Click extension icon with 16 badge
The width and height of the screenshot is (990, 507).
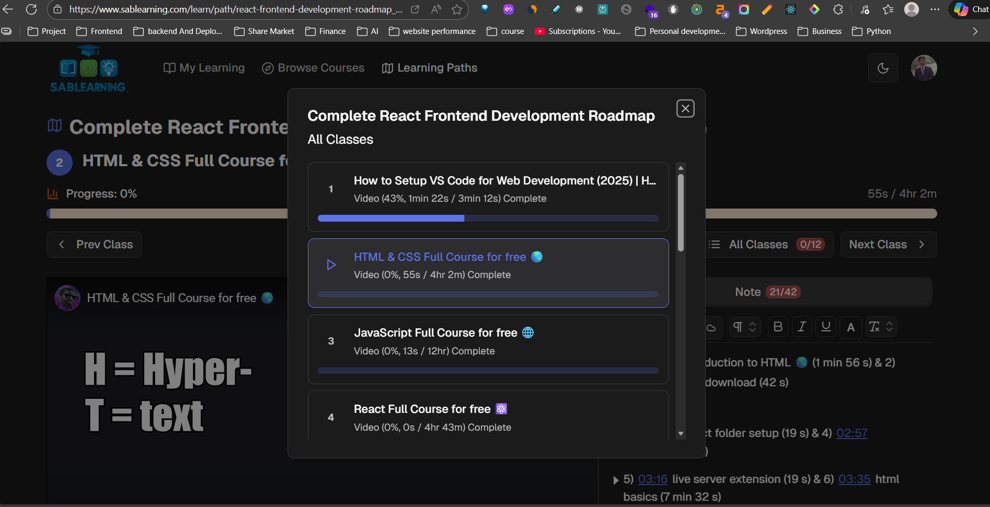(x=650, y=10)
